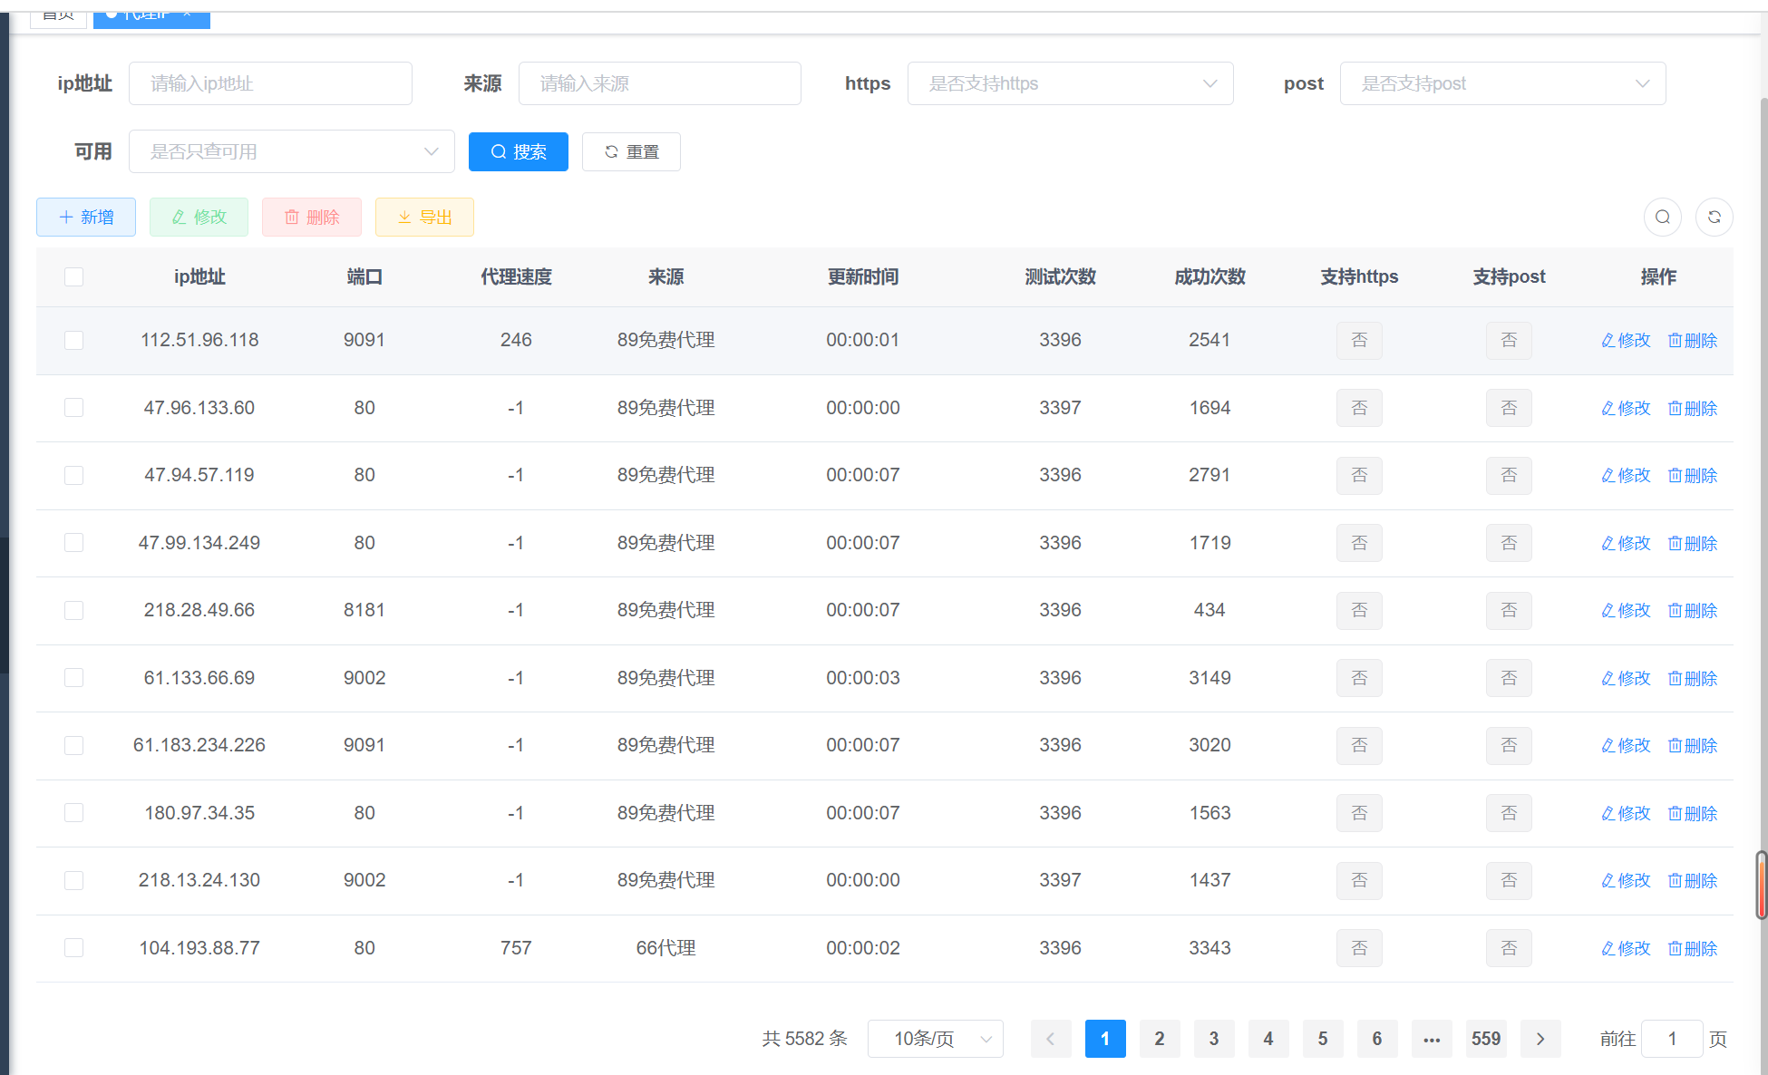
Task: Check the box for 61.183.234.226
Action: pyautogui.click(x=74, y=745)
